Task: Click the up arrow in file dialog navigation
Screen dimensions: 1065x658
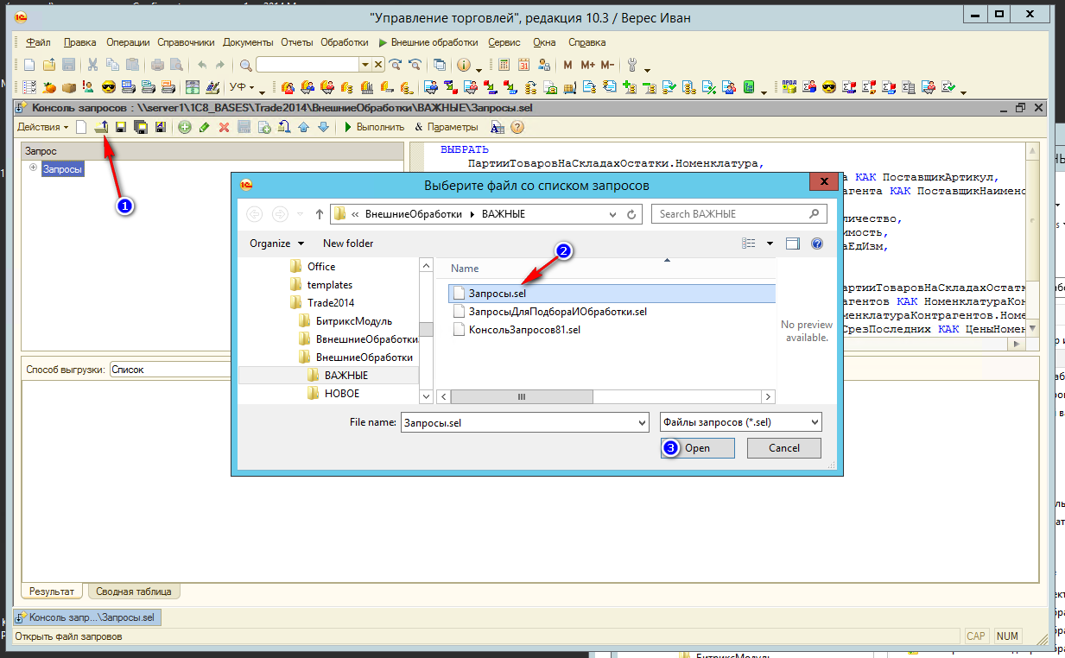Action: 320,214
